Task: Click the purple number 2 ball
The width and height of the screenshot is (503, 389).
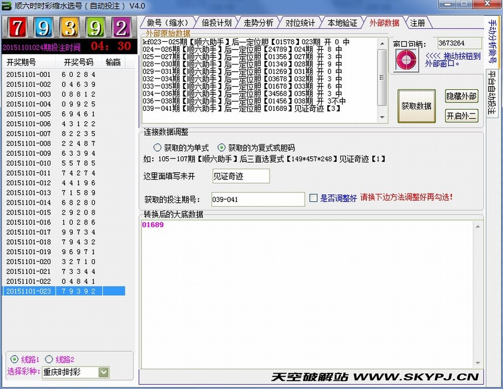Action: click(x=121, y=27)
